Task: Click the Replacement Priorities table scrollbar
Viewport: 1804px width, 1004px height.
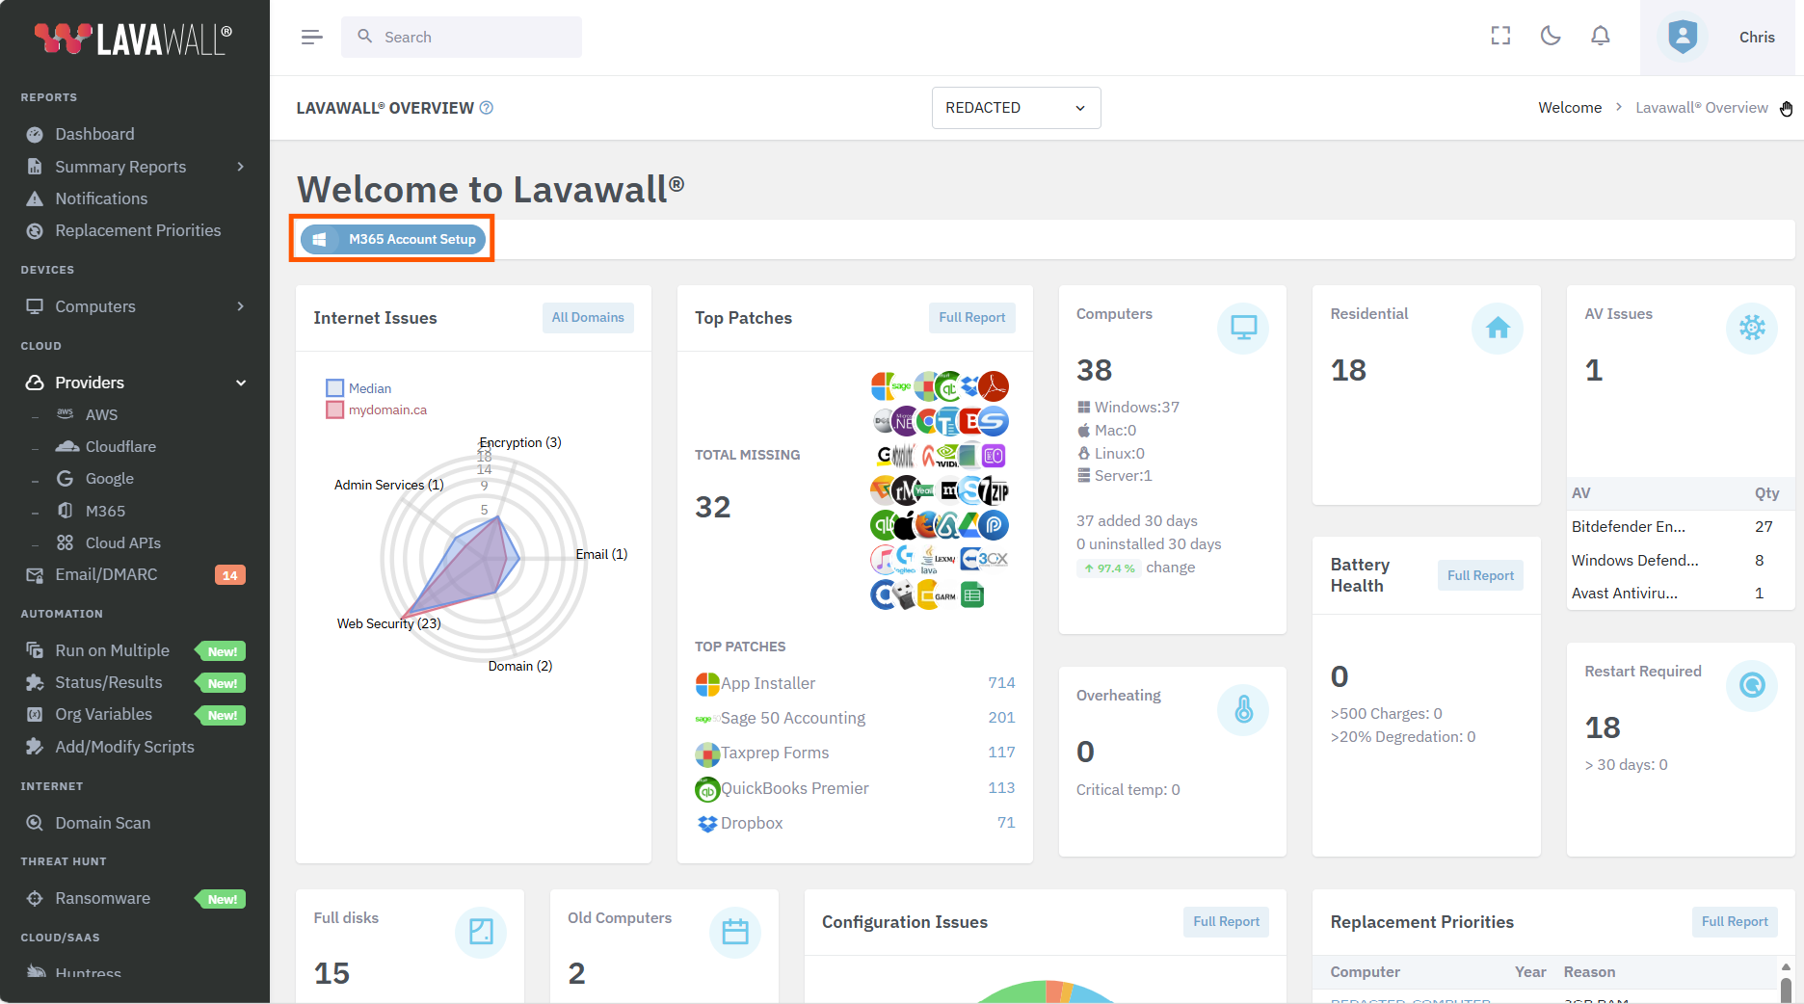Action: click(1785, 987)
